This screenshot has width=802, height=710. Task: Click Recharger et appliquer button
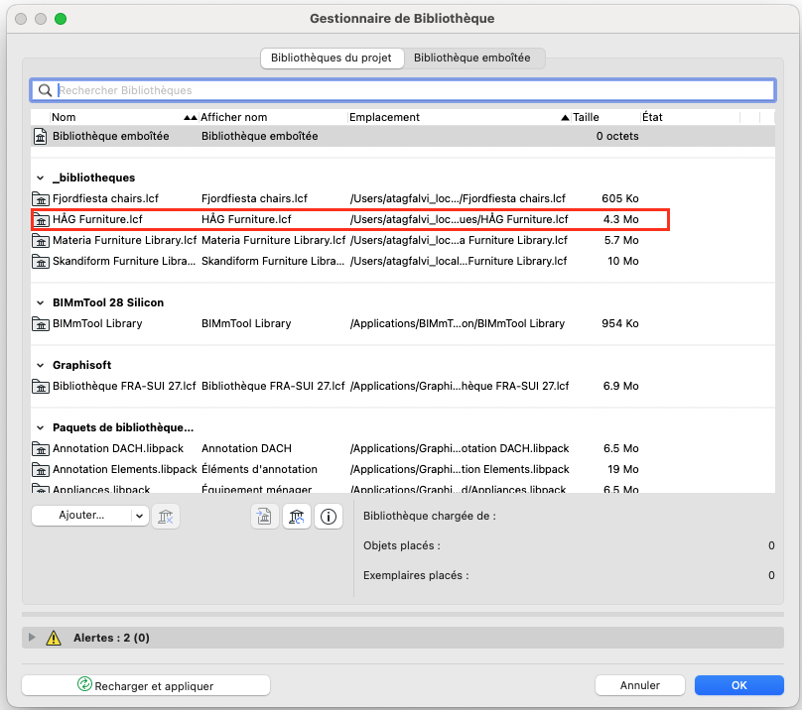pos(146,685)
